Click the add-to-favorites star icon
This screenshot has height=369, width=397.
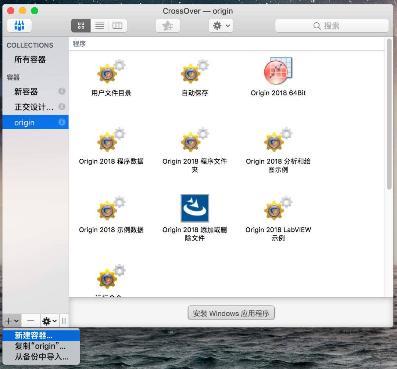coord(168,26)
